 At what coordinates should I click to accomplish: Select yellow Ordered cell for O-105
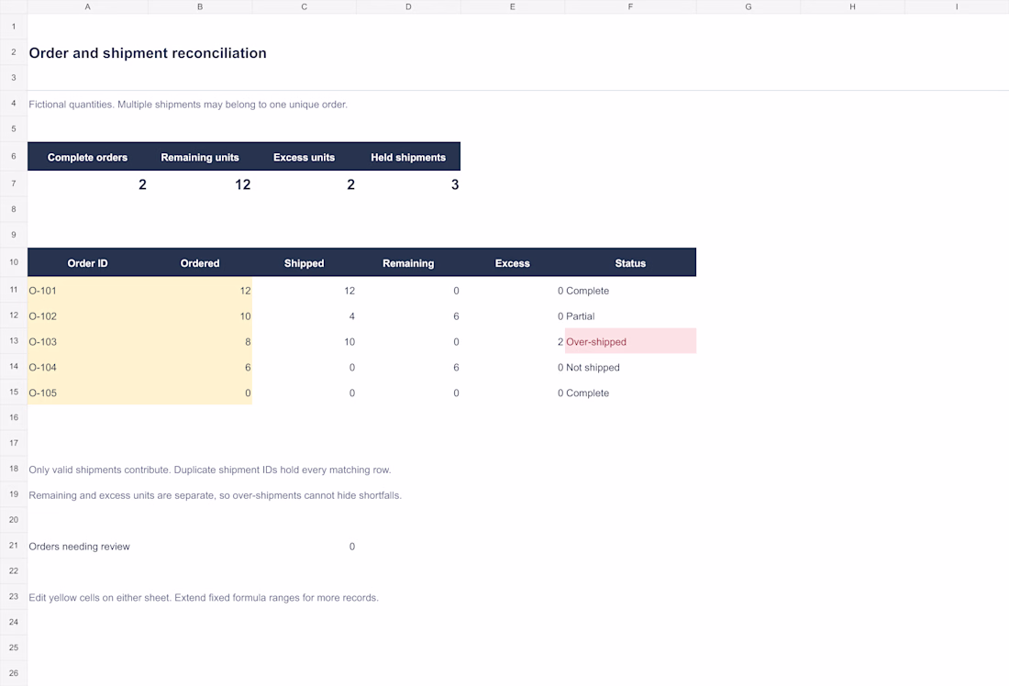[x=200, y=393]
